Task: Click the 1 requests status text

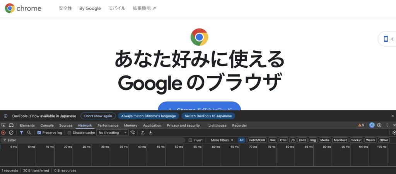Action: pyautogui.click(x=10, y=171)
